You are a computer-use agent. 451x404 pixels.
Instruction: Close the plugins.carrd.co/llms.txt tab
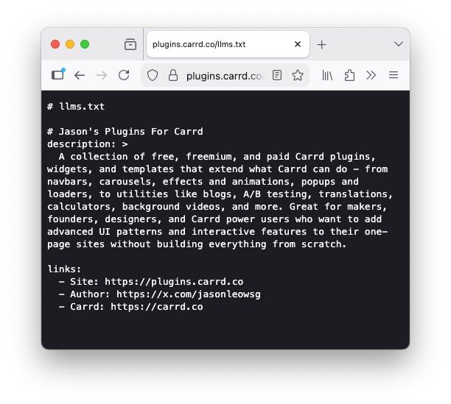click(x=298, y=44)
